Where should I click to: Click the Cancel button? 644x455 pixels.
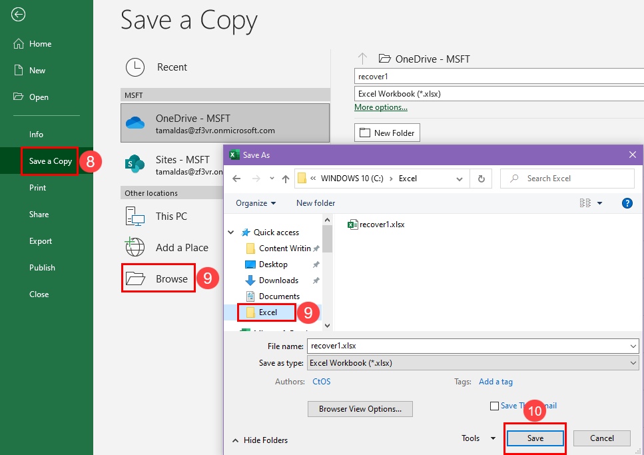(x=601, y=438)
